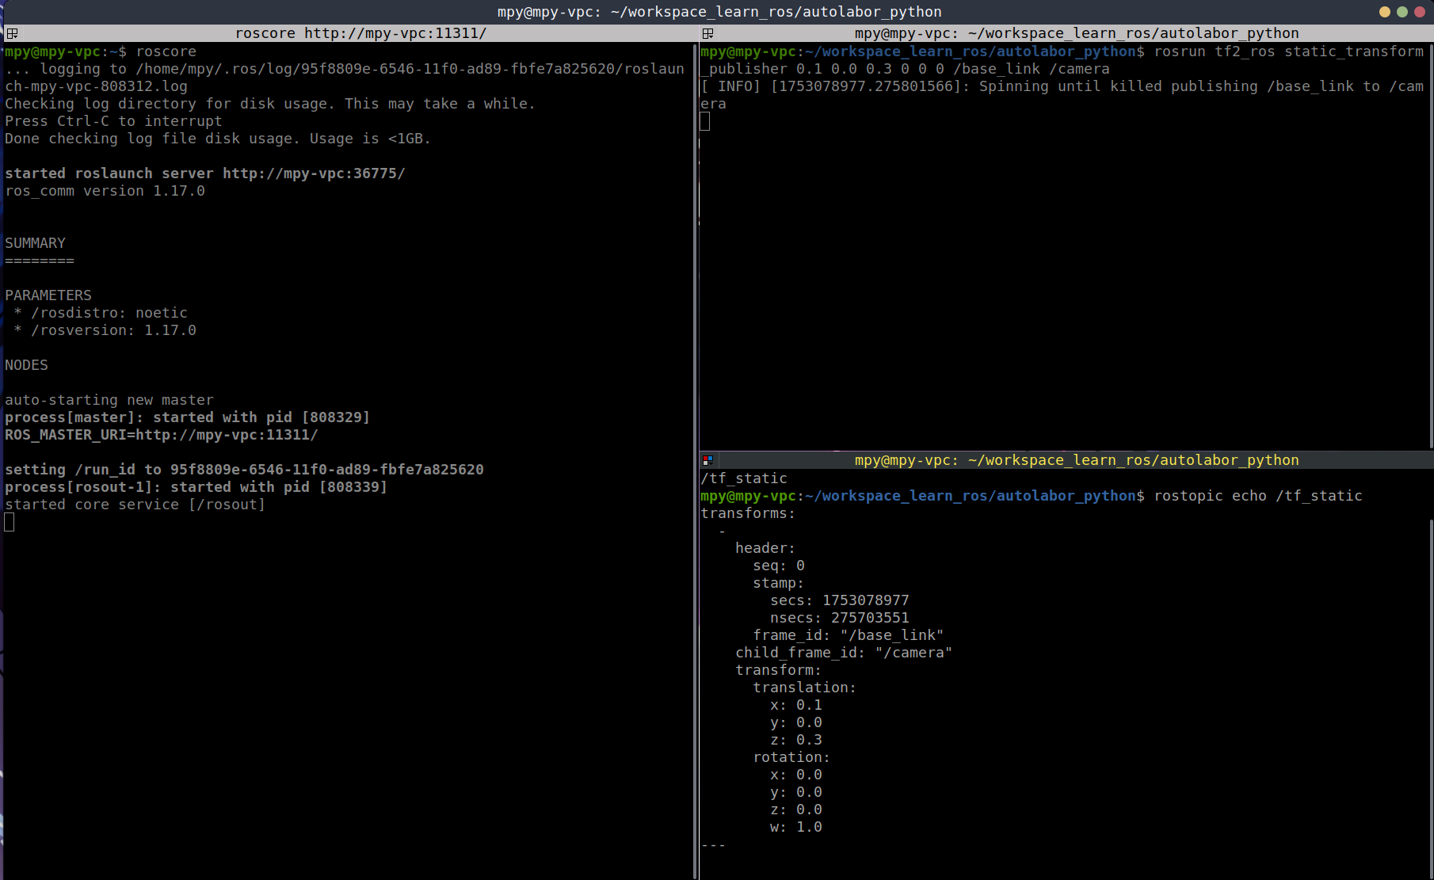Screen dimensions: 1434x880
Task: Click the main window title text
Action: pos(719,12)
